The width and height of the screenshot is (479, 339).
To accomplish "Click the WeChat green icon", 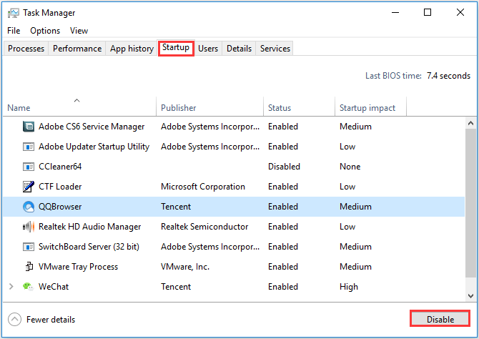I will coord(28,286).
